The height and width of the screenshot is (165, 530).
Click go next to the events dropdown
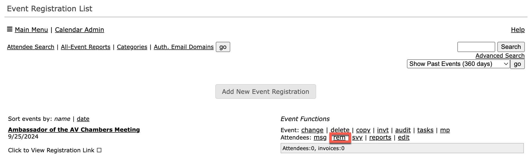tap(517, 64)
